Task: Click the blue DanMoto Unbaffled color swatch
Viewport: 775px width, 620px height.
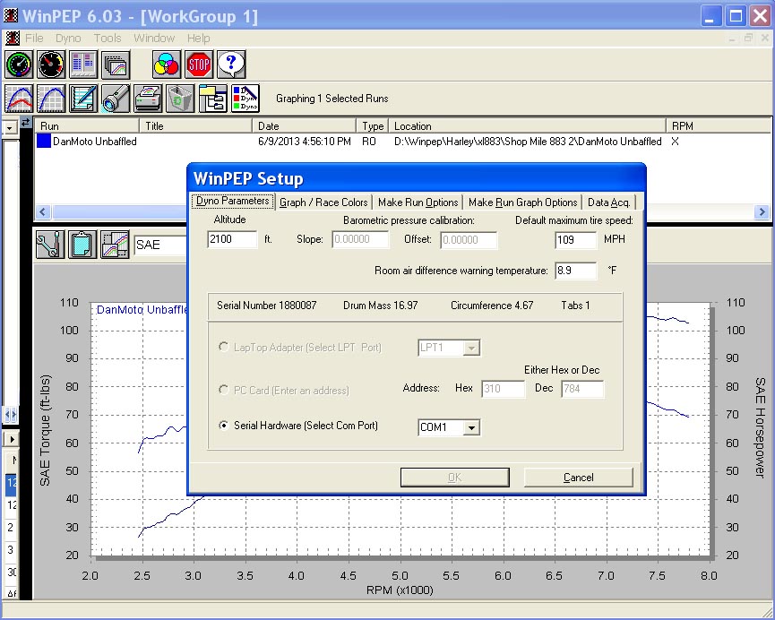Action: 44,142
